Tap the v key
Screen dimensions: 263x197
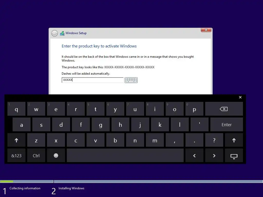[x=96, y=140]
